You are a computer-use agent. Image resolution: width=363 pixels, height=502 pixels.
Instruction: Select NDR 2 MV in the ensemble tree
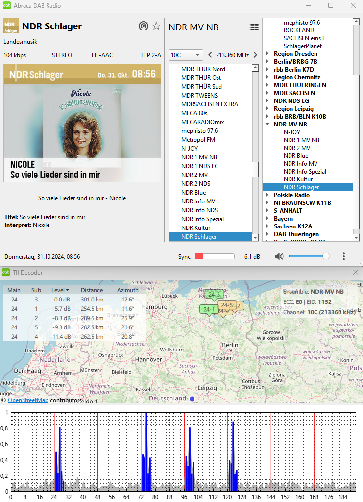297,148
